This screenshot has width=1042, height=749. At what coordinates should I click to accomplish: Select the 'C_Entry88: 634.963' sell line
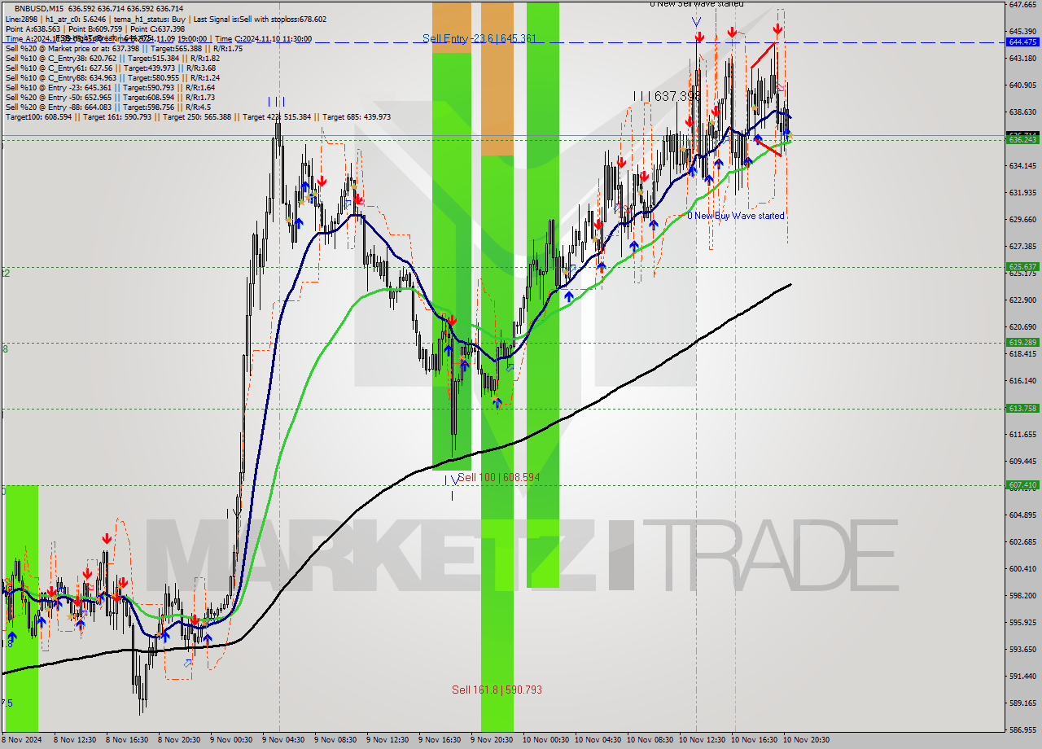112,77
